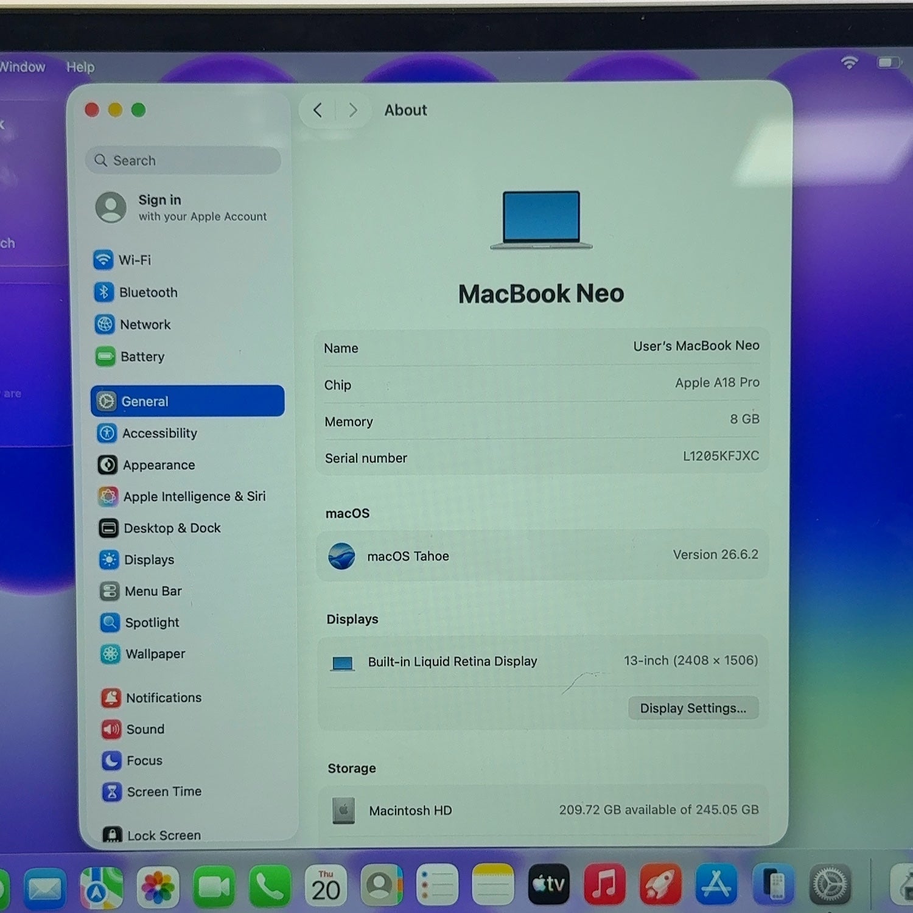Screen dimensions: 913x913
Task: Open the App Store from the Dock
Action: [716, 884]
